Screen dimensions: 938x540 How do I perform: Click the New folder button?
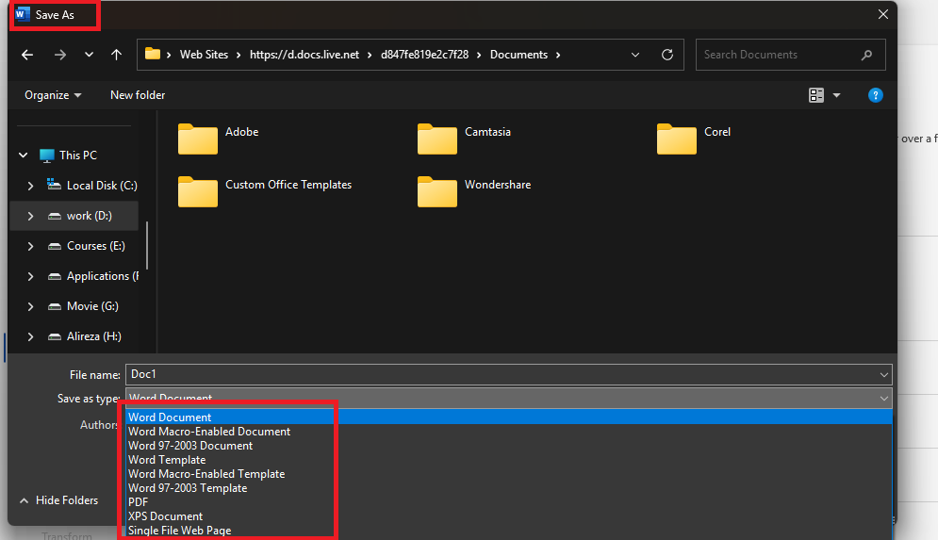138,95
